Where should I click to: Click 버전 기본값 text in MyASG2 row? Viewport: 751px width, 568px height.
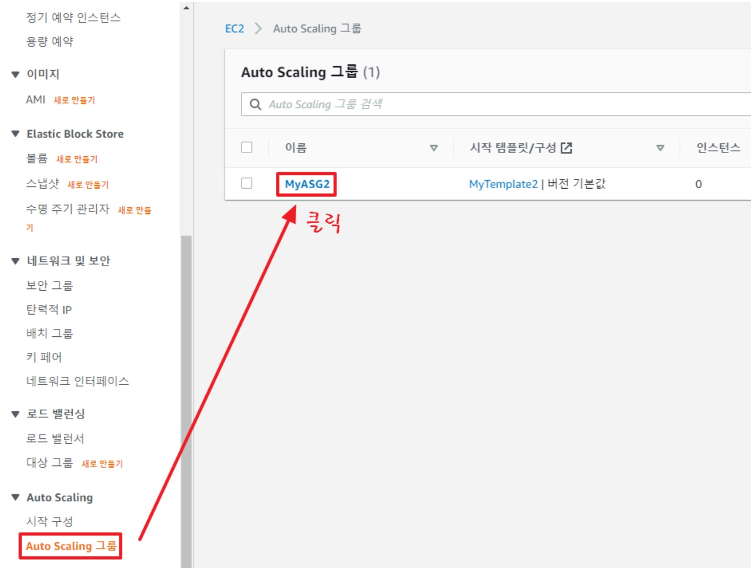coord(577,184)
